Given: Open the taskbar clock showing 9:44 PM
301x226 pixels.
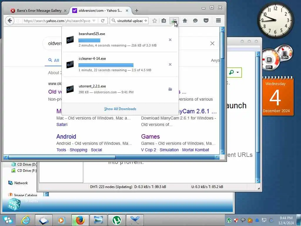Looking at the screenshot, I should point(286,220).
